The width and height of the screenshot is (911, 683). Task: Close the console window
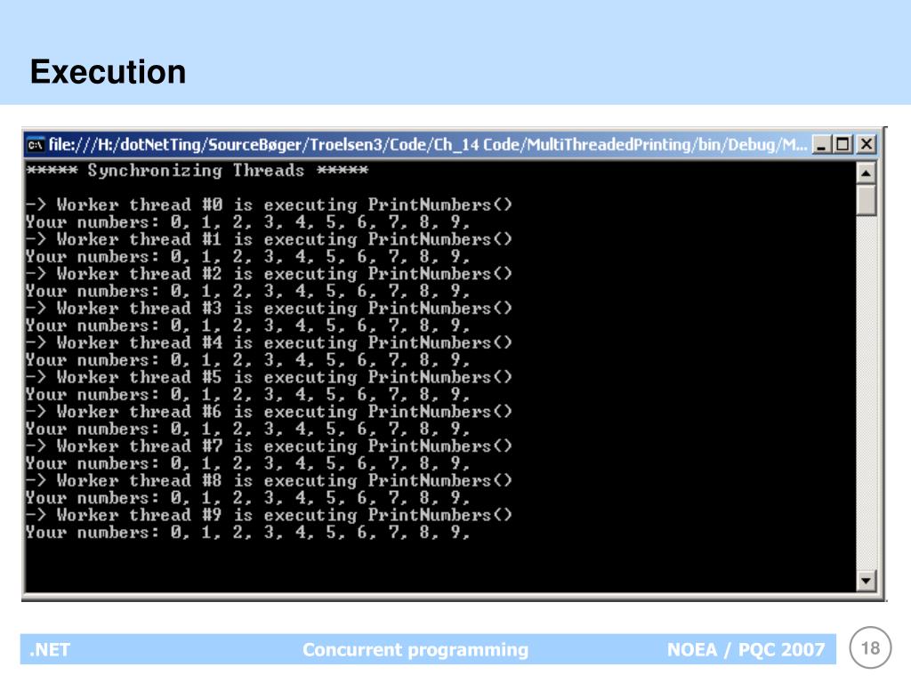(866, 144)
